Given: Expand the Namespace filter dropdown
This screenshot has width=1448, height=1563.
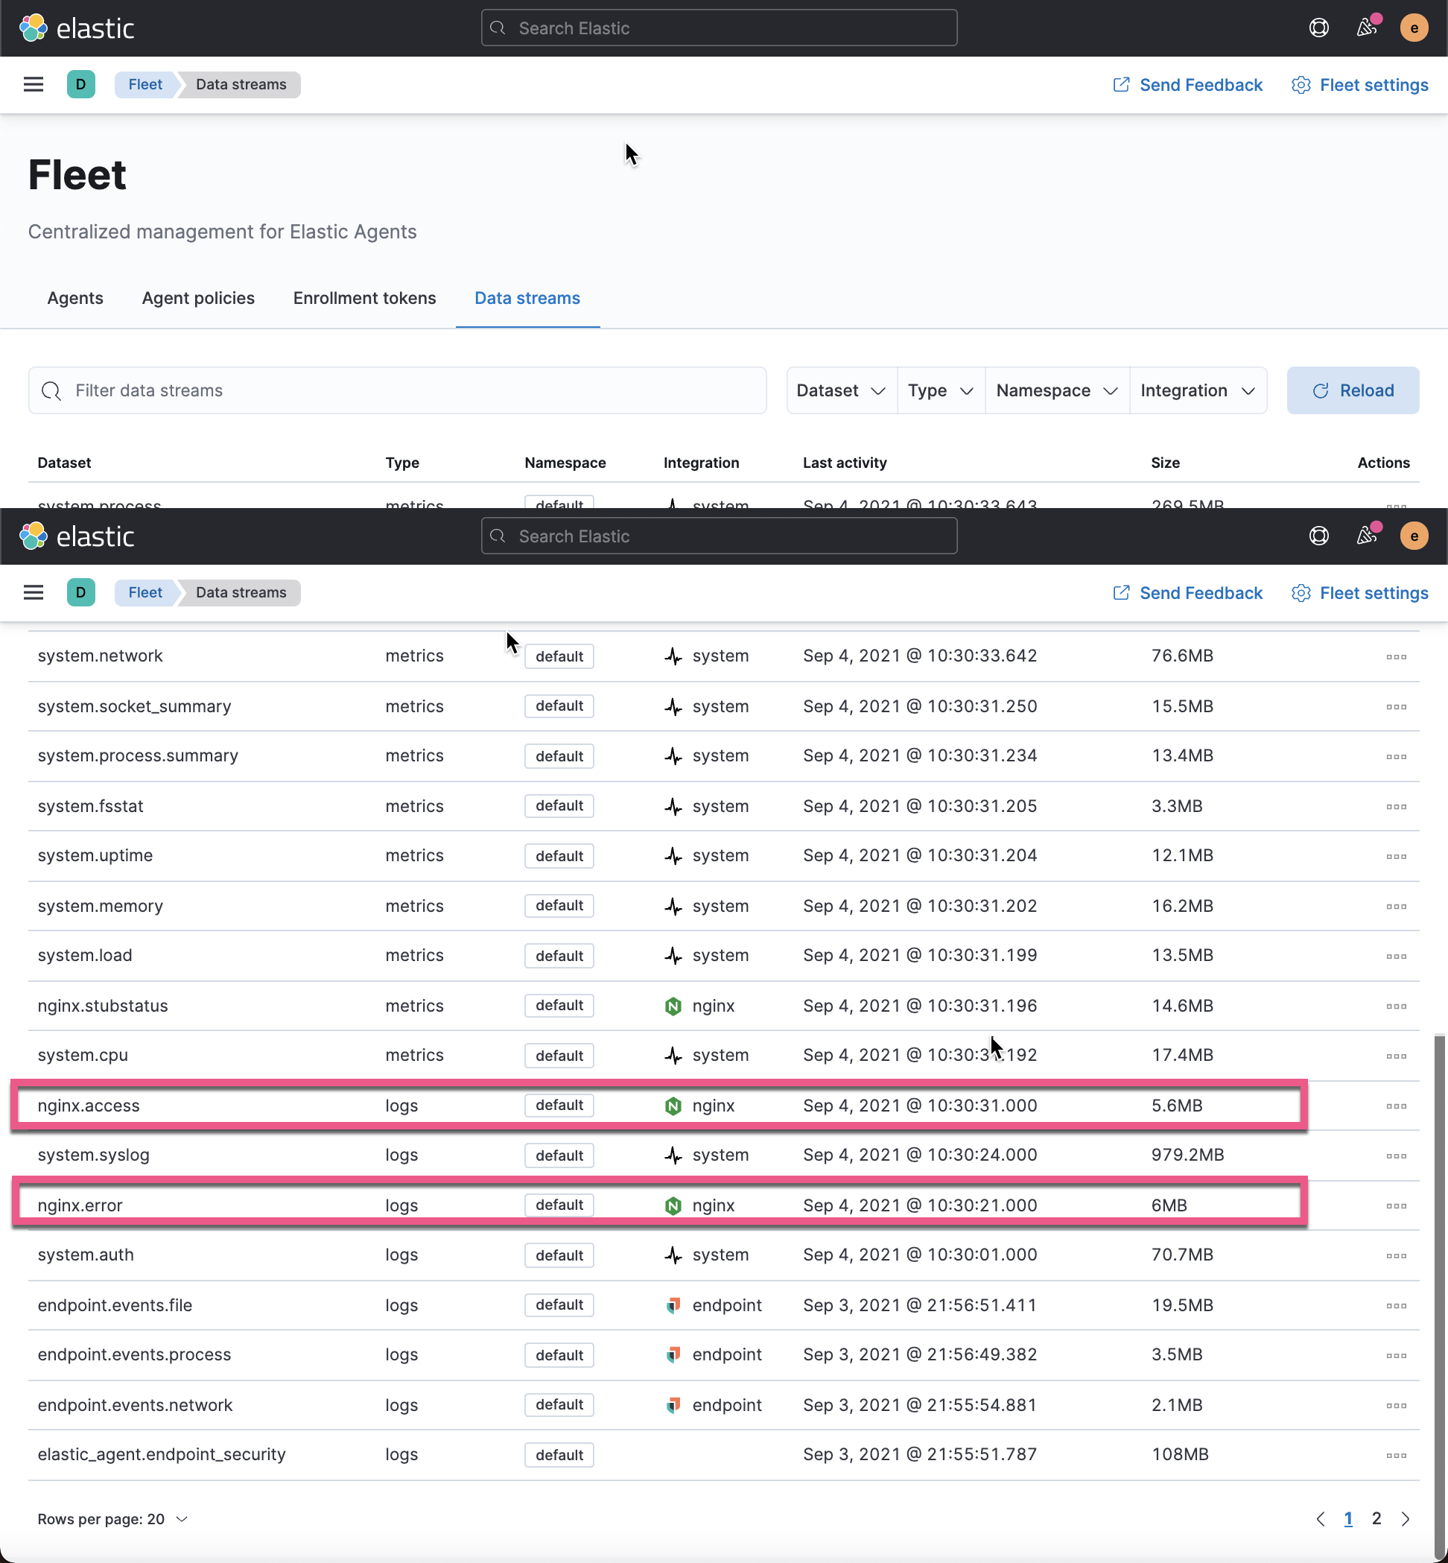Looking at the screenshot, I should coord(1055,390).
